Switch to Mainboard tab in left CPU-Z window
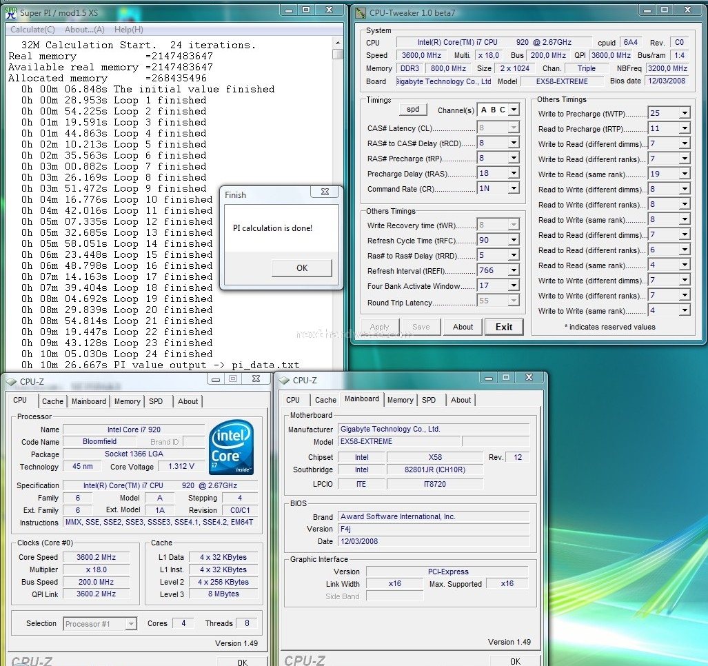This screenshot has height=666, width=708. click(x=89, y=401)
